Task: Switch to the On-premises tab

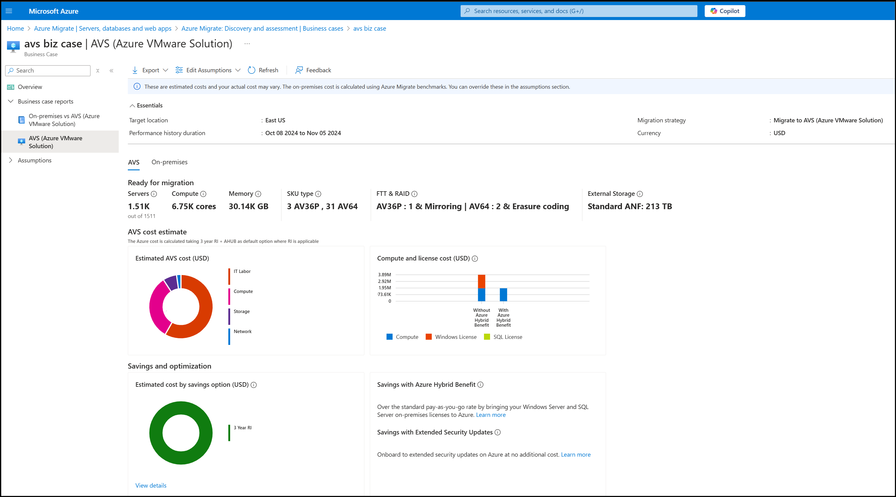Action: tap(169, 162)
